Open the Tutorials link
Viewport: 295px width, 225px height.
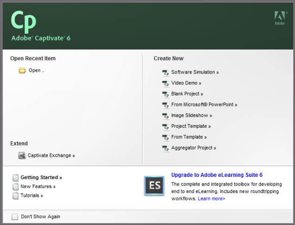32,195
